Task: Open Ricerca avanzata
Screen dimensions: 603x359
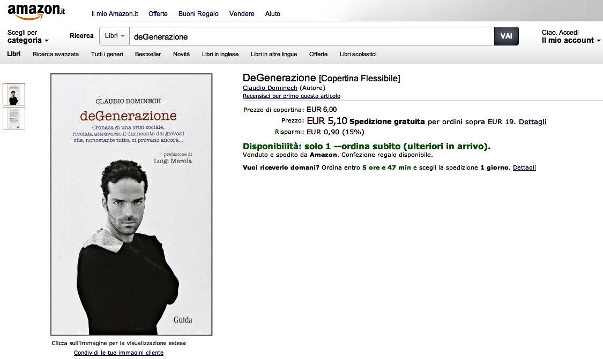Action: (x=56, y=54)
